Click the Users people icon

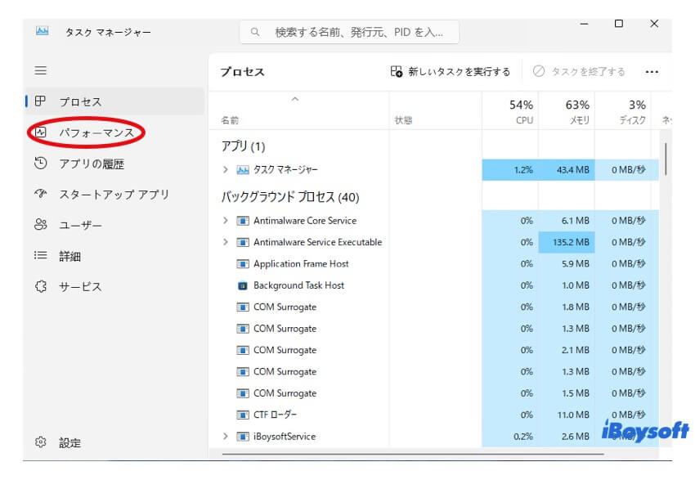(x=40, y=225)
